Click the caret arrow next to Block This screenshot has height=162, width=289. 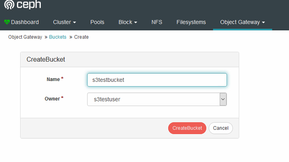(x=136, y=22)
